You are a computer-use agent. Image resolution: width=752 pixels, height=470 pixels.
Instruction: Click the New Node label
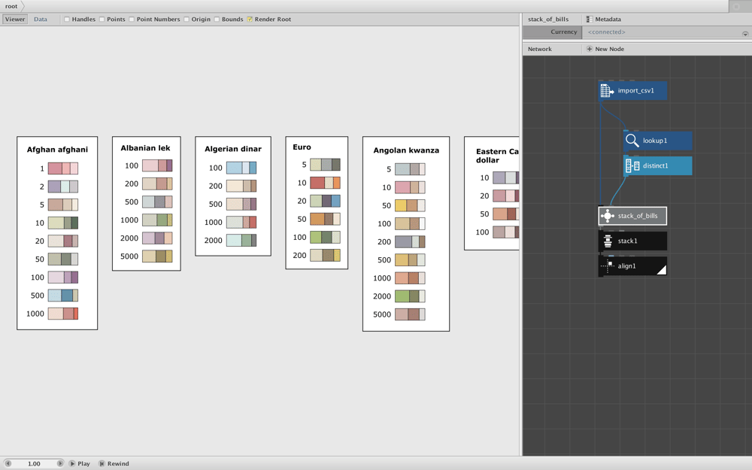pos(610,49)
